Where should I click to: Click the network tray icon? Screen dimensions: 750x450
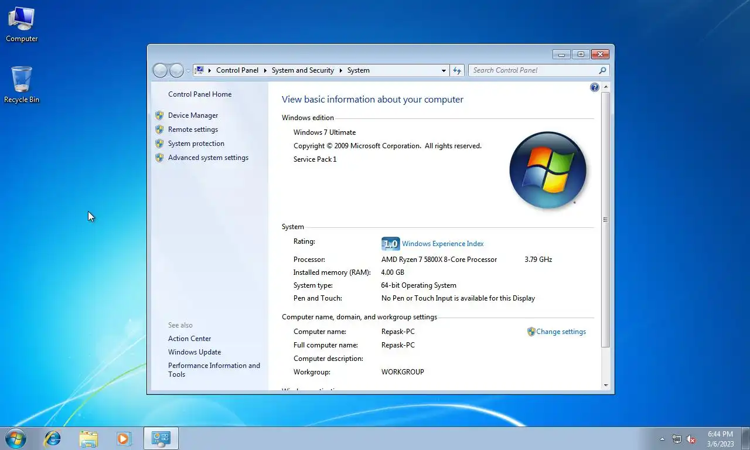tap(677, 439)
